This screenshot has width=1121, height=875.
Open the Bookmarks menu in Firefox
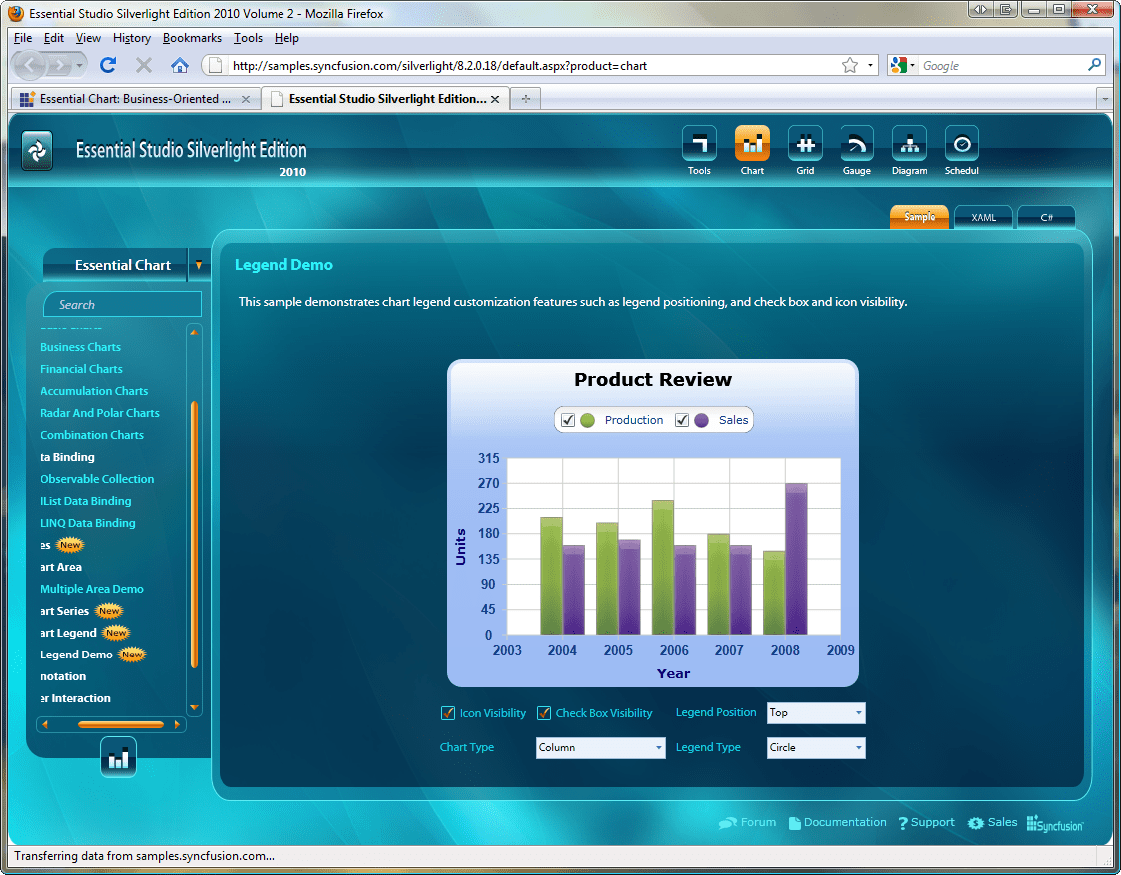click(x=191, y=38)
